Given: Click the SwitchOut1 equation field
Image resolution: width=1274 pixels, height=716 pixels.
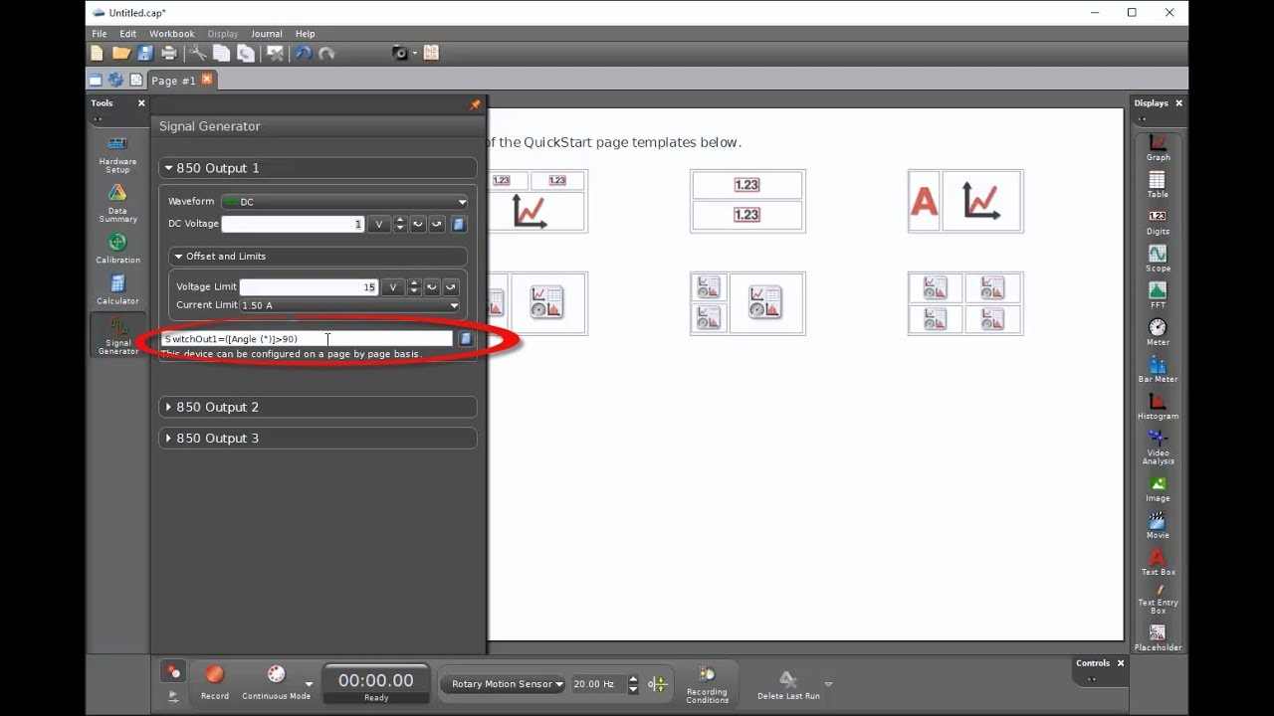Looking at the screenshot, I should (x=307, y=339).
